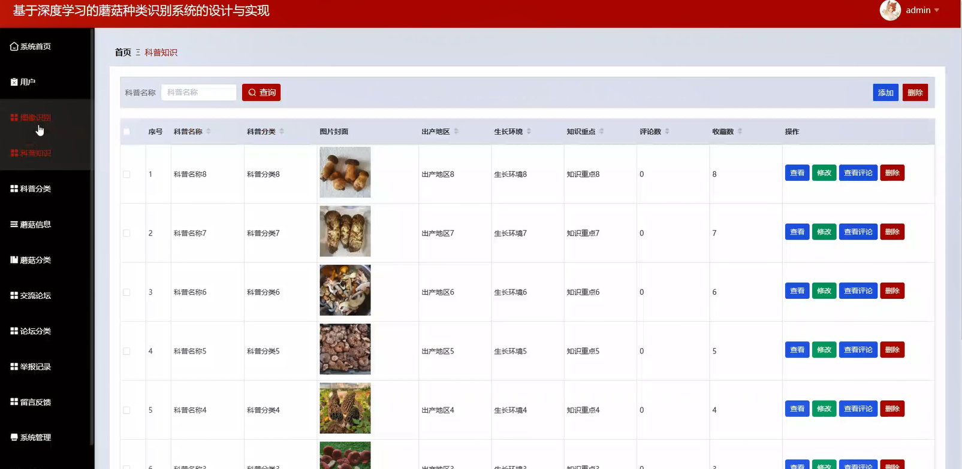Click the admin avatar picture

pos(890,10)
